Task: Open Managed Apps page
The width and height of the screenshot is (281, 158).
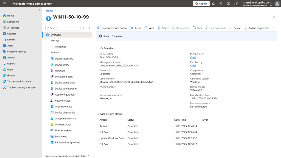Action: pos(63,124)
